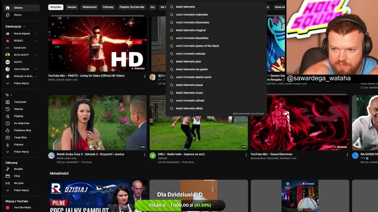Choose suggestion świat internetu pasut

pyautogui.click(x=216, y=85)
